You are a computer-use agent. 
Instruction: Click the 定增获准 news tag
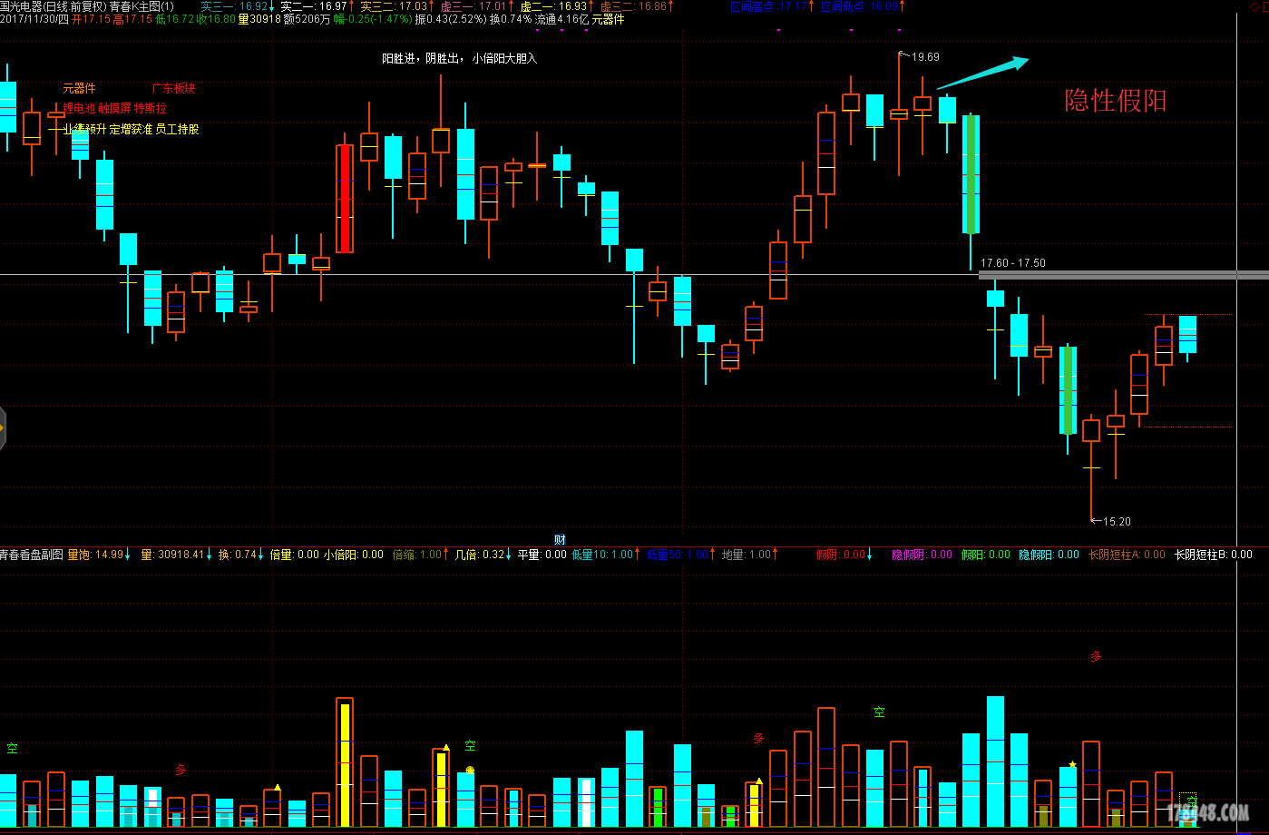click(x=131, y=129)
